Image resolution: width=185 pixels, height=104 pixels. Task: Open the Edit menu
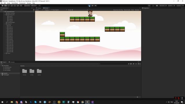pos(5,3)
